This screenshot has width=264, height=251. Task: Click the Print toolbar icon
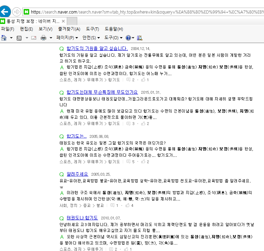tap(43, 38)
